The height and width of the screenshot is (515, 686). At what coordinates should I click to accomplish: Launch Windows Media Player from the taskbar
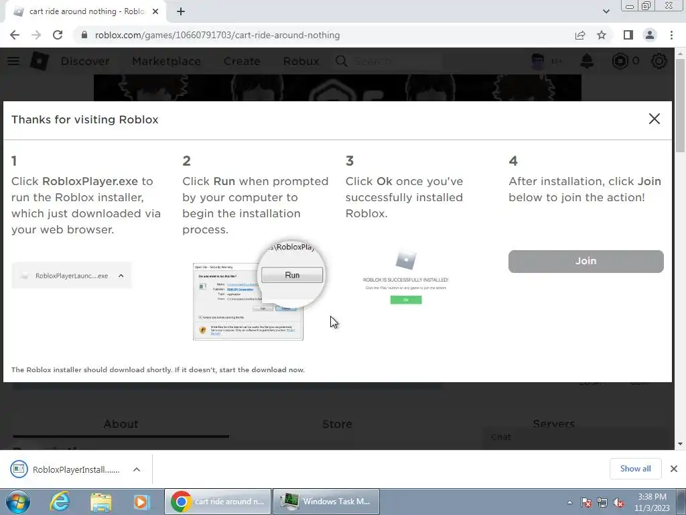tap(141, 502)
